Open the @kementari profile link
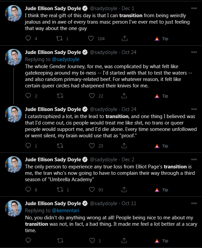The height and width of the screenshot is (248, 202). tap(66, 211)
